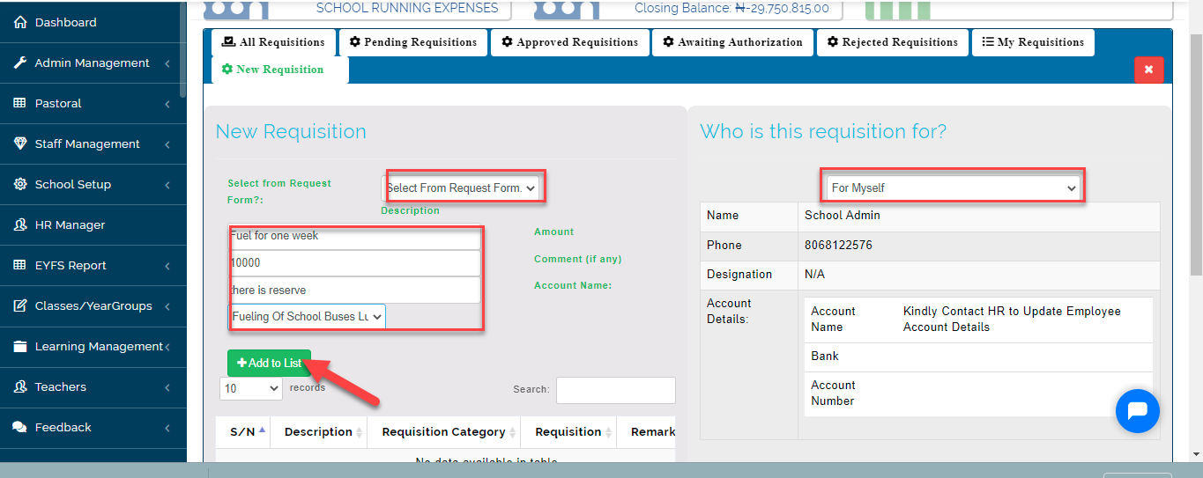
Task: Click the Staff Management diamond icon
Action: [x=20, y=144]
